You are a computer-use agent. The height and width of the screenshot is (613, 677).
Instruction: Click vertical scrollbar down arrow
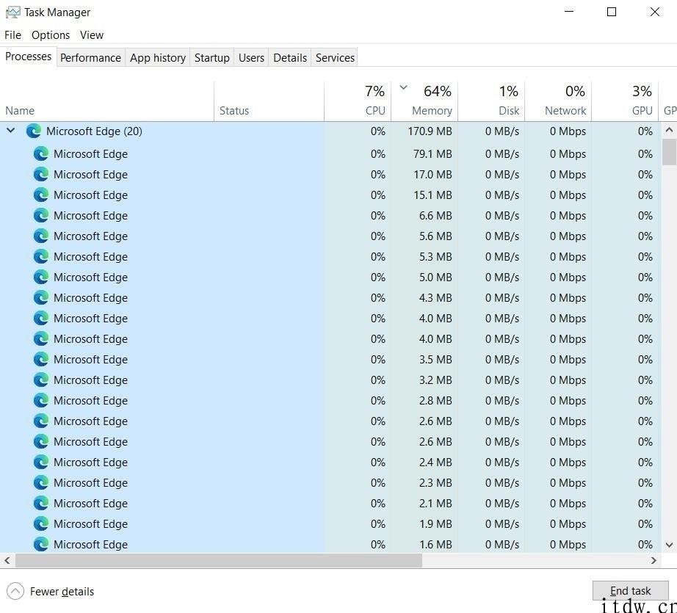pos(669,545)
